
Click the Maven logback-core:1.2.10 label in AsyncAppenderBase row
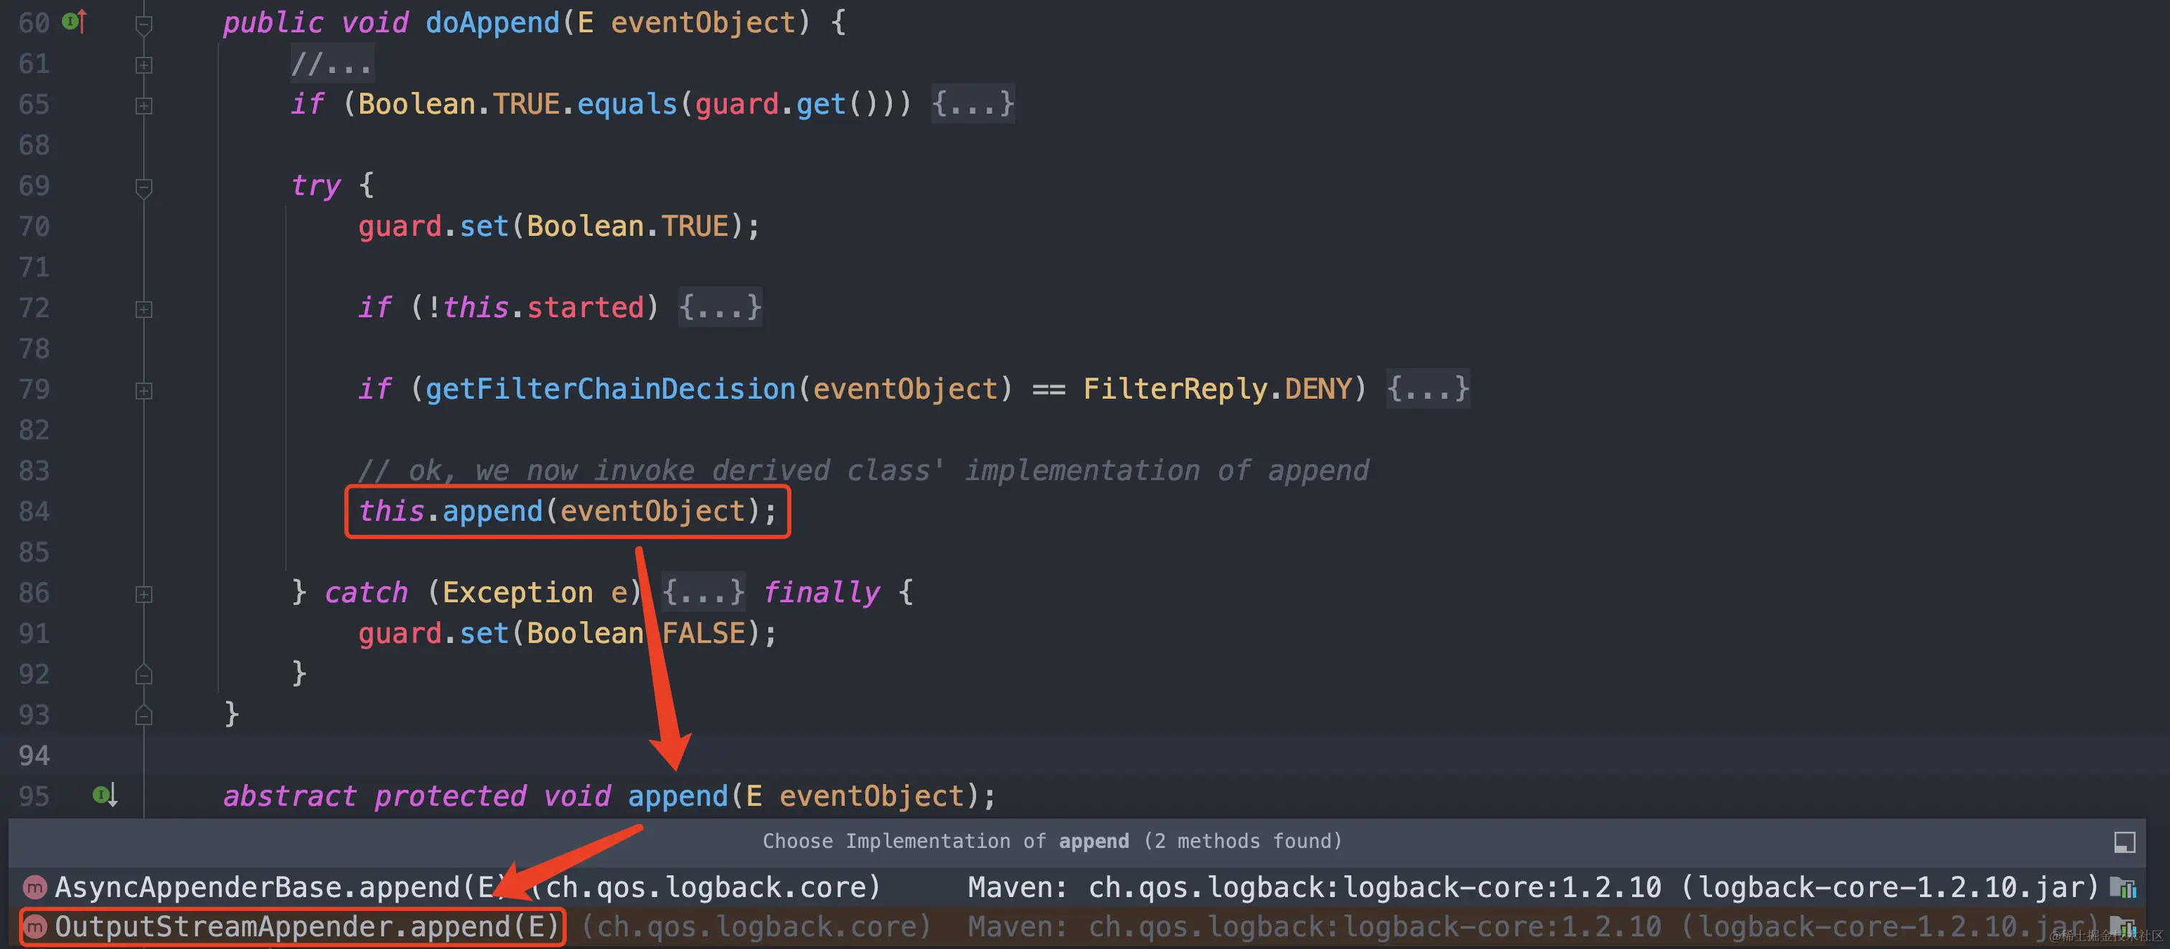pos(1533,887)
